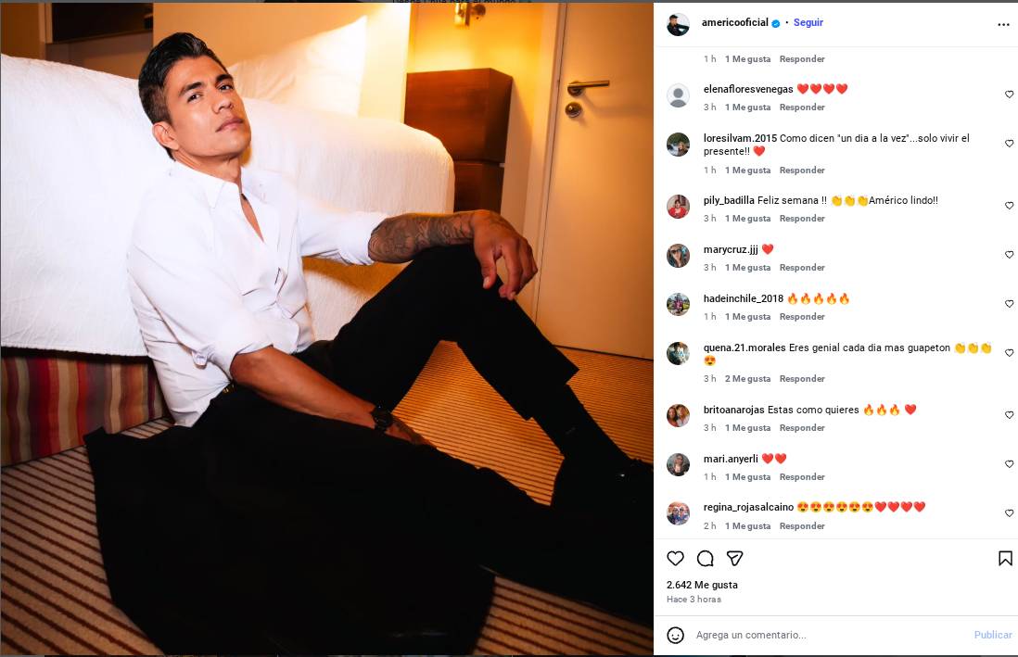Click americooficial's profile avatar
The height and width of the screenshot is (657, 1018).
[x=678, y=24]
